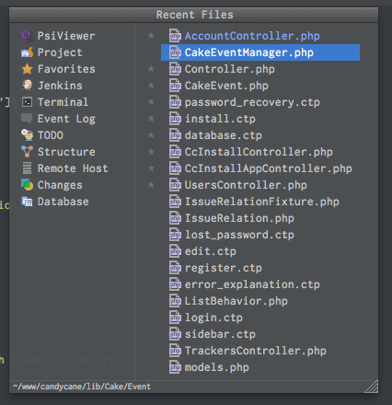Open login.ctp

click(x=213, y=318)
